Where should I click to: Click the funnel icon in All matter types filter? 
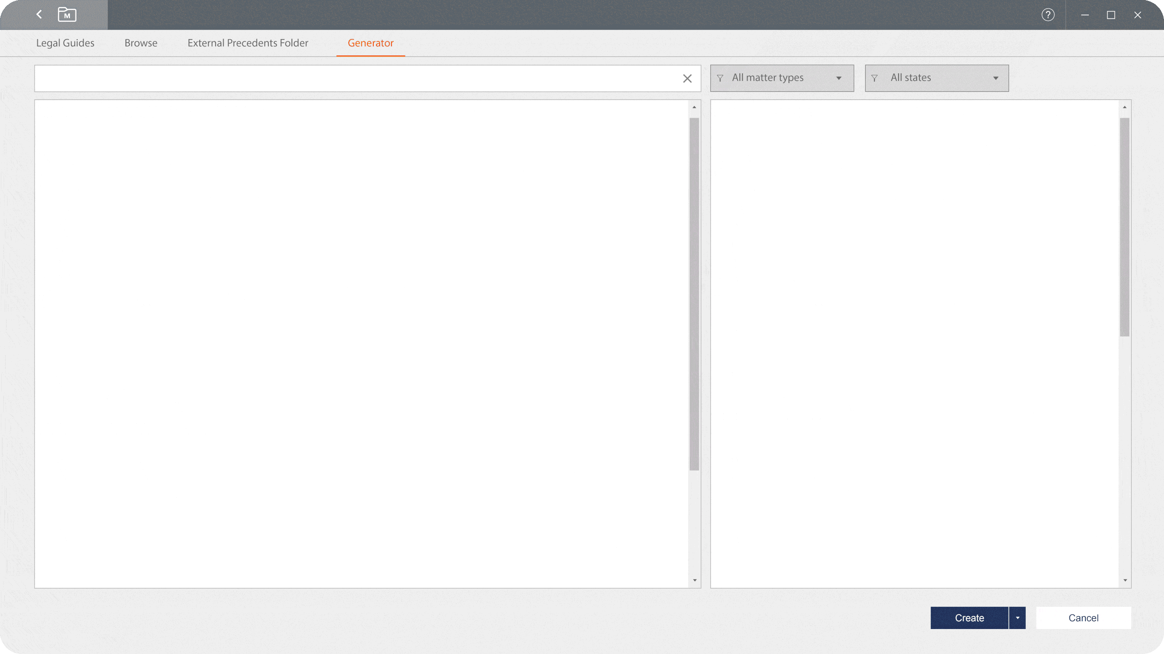tap(720, 78)
